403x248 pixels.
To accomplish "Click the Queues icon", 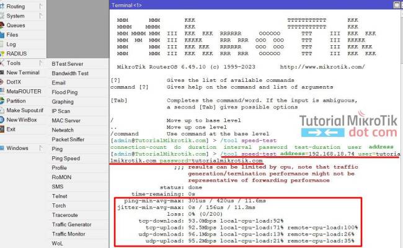I will 2,25.
